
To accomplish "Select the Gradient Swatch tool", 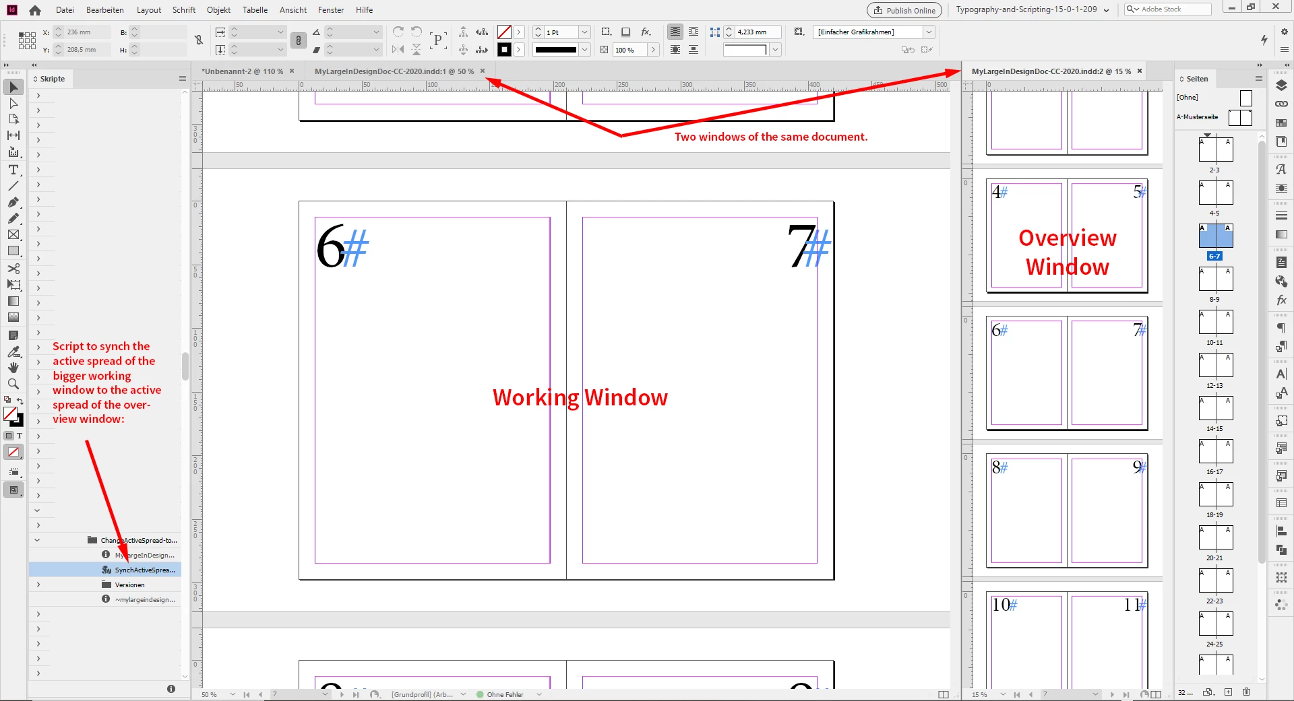I will point(13,301).
